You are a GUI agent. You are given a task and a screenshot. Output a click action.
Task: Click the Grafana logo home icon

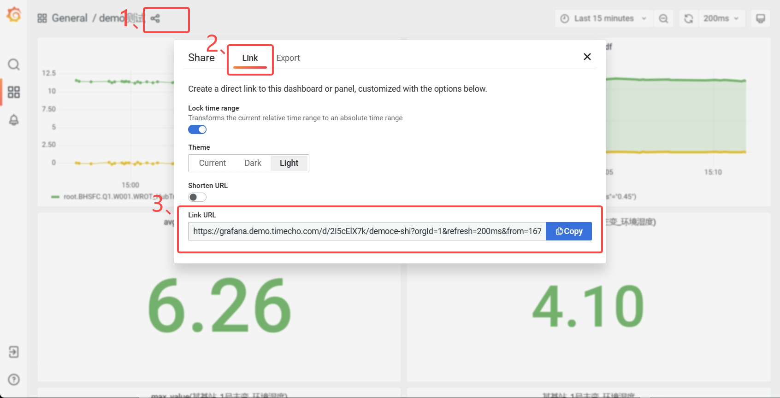pos(14,15)
